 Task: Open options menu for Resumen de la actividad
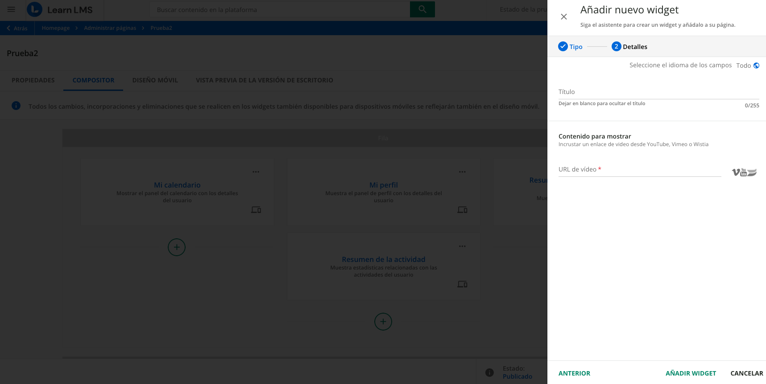pyautogui.click(x=462, y=246)
